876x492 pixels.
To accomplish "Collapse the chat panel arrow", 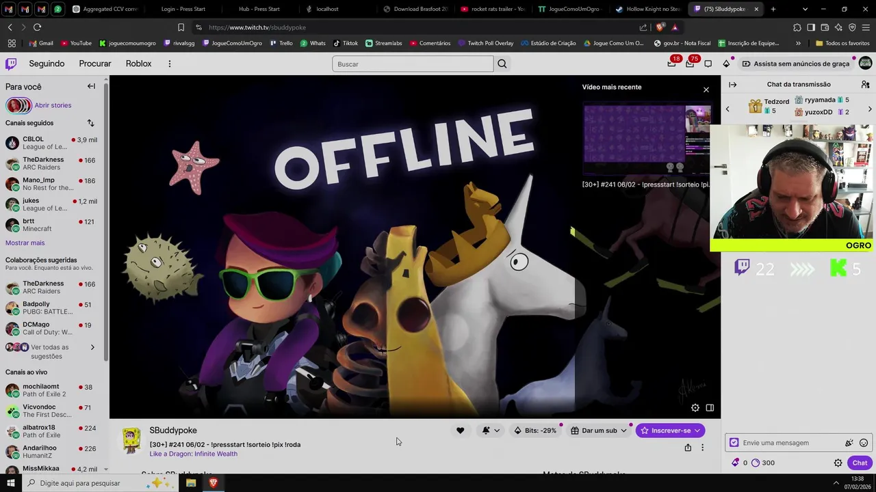I will tap(733, 85).
